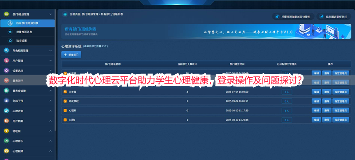Click the 用户管理 sidebar icon
Image resolution: width=355 pixels, height=160 pixels.
(x=6, y=61)
